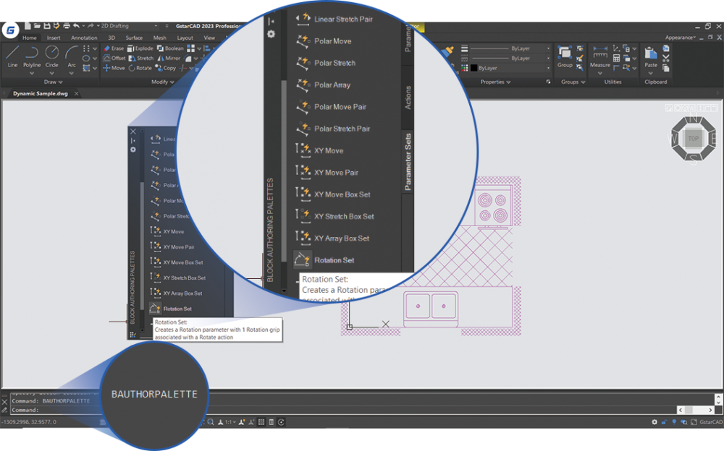
Task: Open the Arc dropdown arrow
Action: [72, 73]
